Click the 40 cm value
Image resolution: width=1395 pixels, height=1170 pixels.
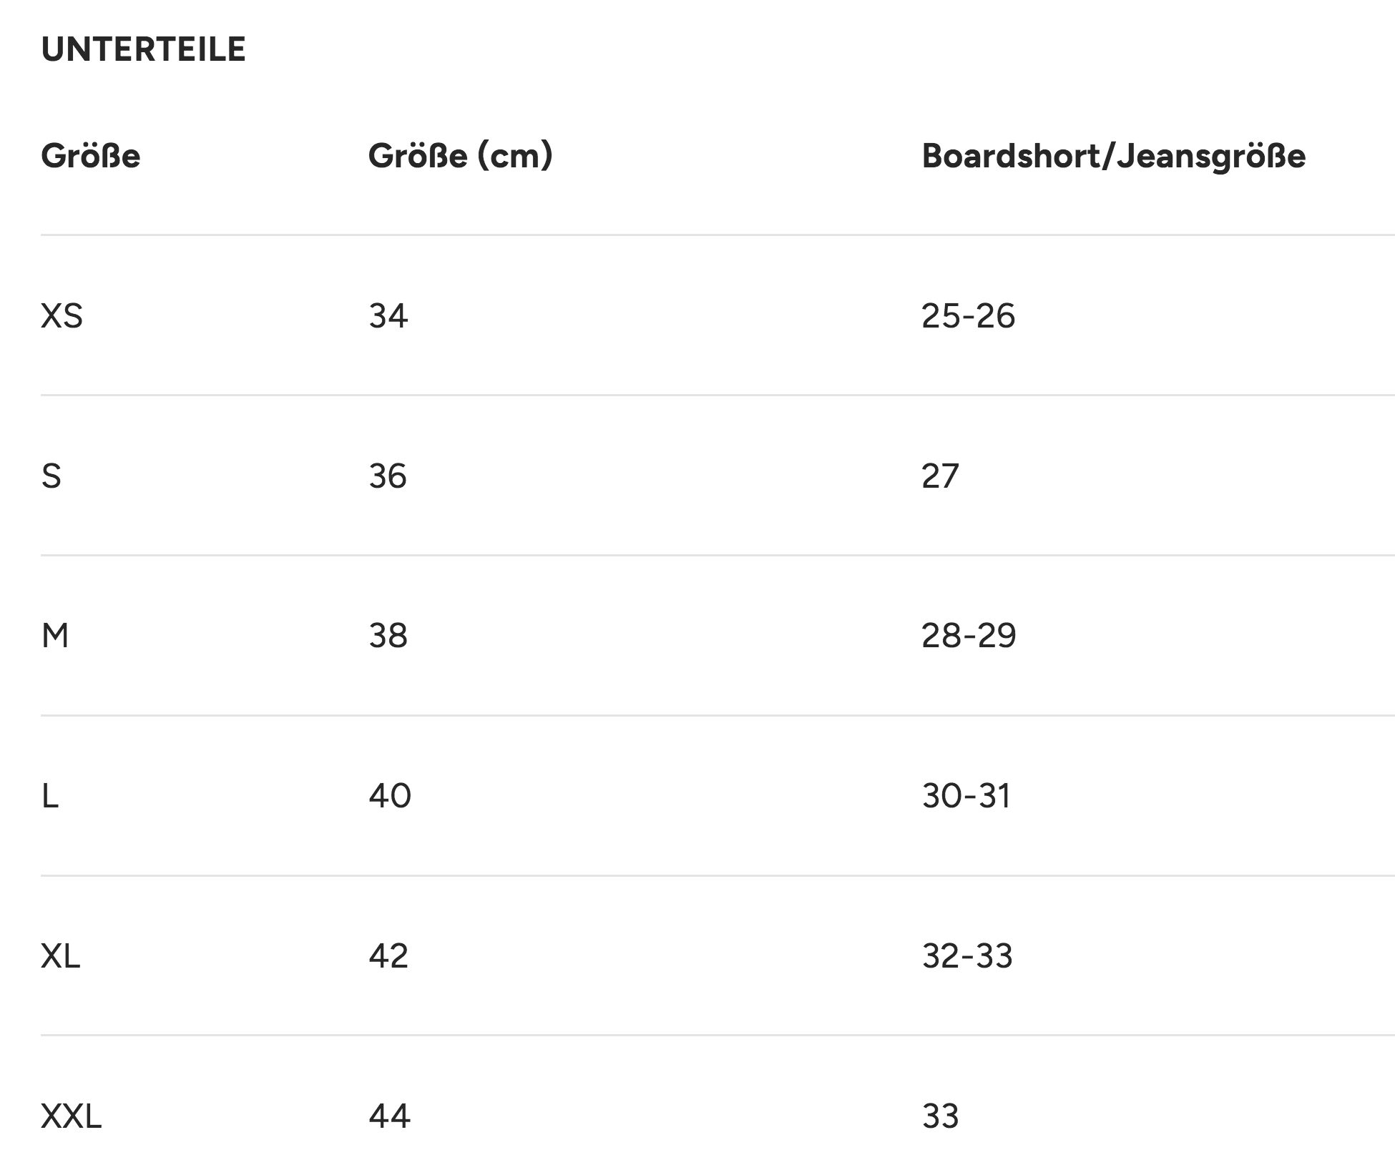[390, 795]
